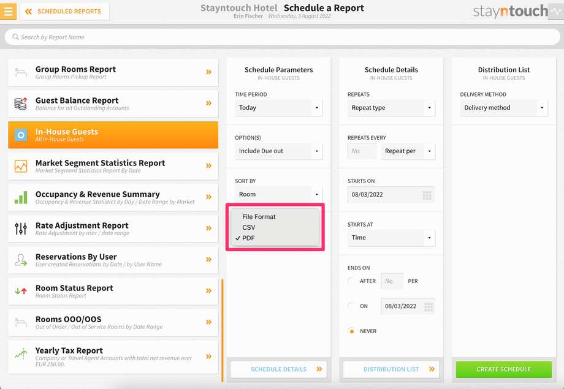Click the Yearly Tax Report graph icon
The image size is (564, 389).
coord(21,353)
